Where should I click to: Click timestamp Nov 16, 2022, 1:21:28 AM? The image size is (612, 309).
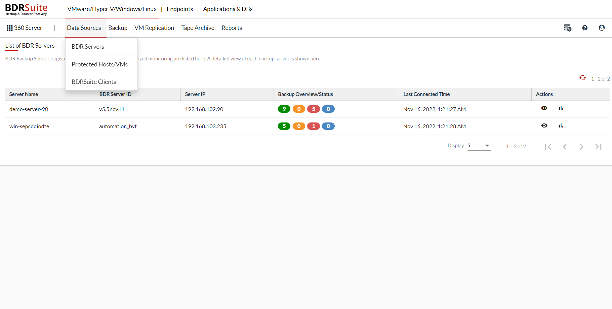tap(435, 126)
